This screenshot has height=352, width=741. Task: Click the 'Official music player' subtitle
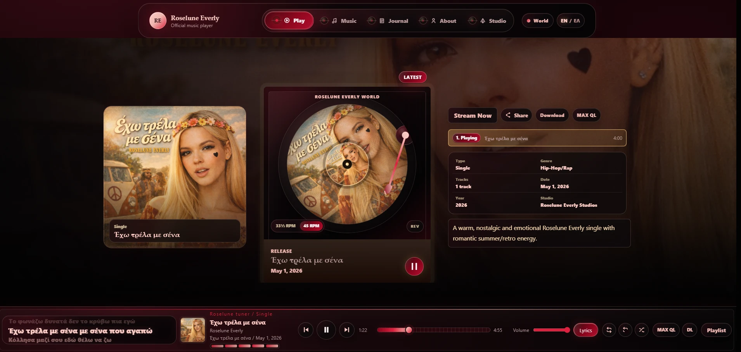tap(192, 26)
